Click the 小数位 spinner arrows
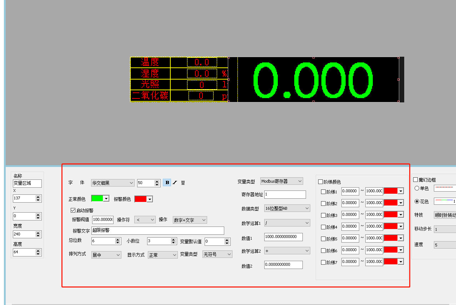The image size is (456, 305). pyautogui.click(x=174, y=241)
